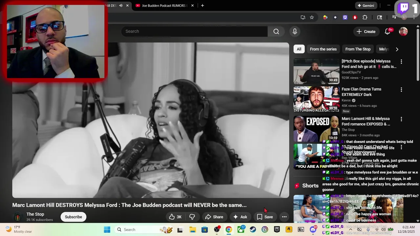Open File Explorer from taskbar
This screenshot has height=236, width=420.
(x=192, y=229)
